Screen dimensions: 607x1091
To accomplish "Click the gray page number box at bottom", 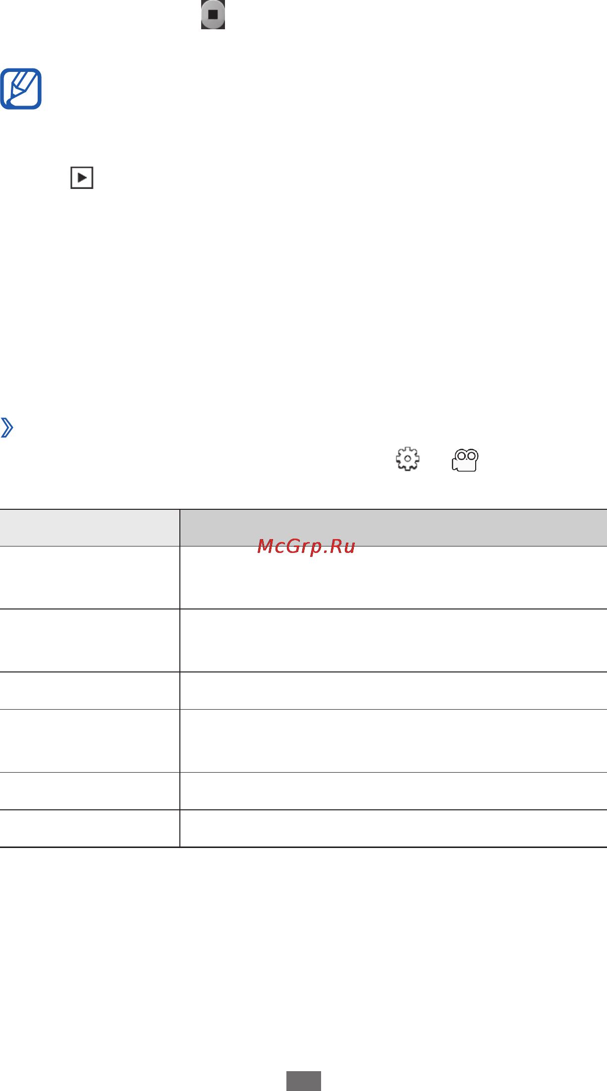I will (304, 1081).
